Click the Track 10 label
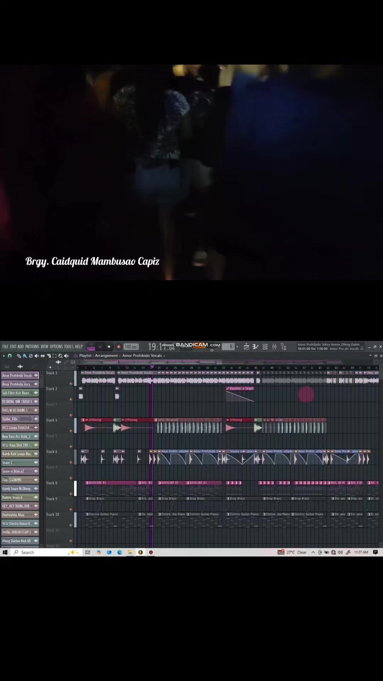 click(52, 514)
